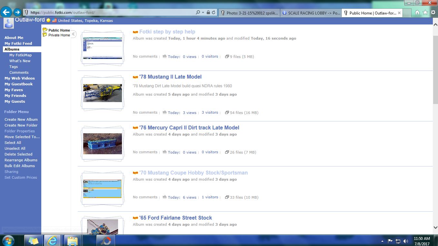Switch to the Photo 3-21-15 tab
The image size is (438, 246).
coord(249,13)
